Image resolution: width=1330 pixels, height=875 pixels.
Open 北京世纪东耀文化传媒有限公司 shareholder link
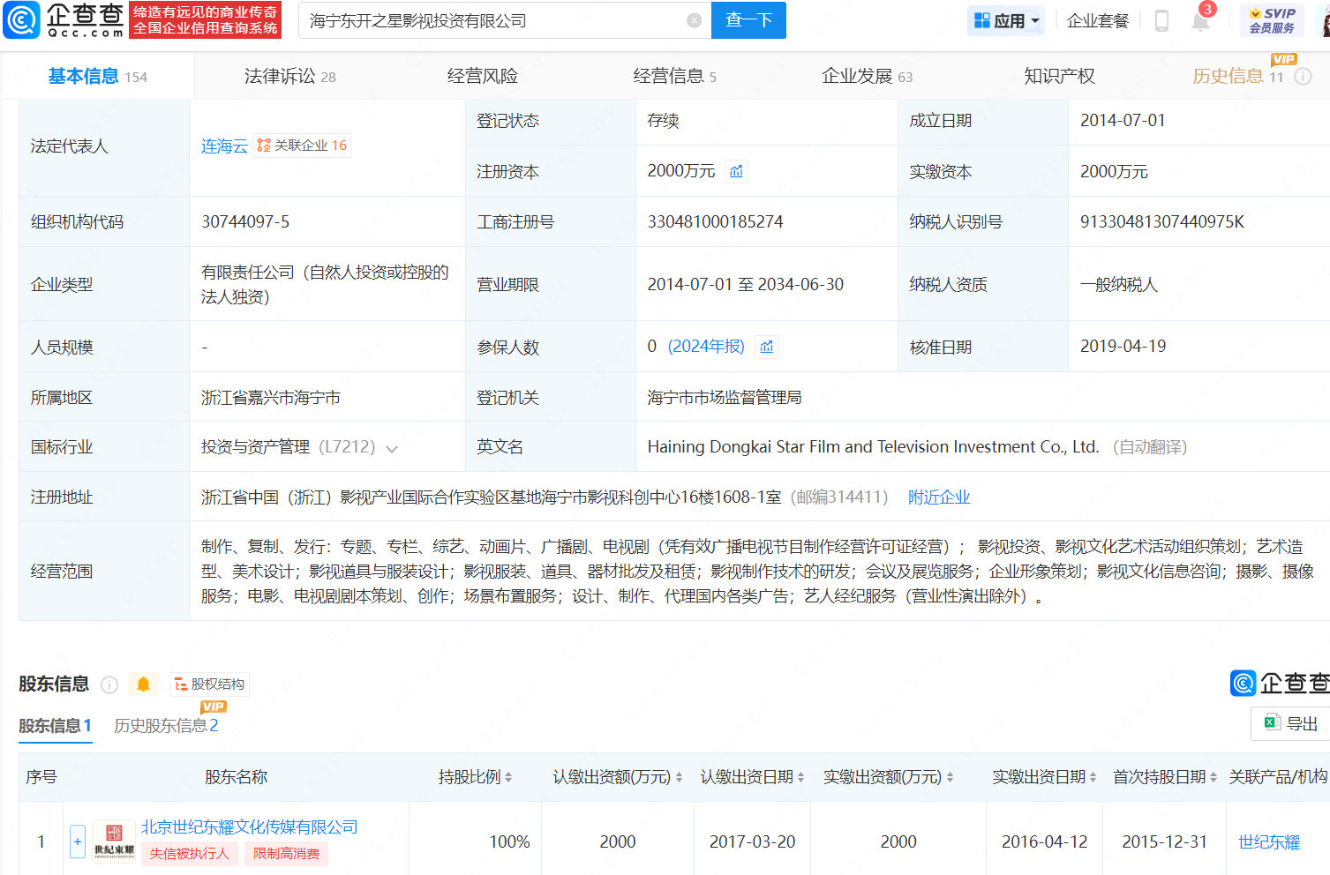click(x=250, y=827)
